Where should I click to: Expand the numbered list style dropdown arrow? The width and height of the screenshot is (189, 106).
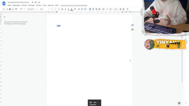(x=118, y=9)
